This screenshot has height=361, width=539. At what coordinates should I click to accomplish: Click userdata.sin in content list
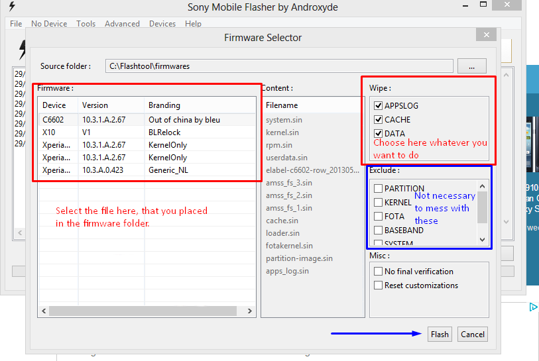pyautogui.click(x=286, y=158)
